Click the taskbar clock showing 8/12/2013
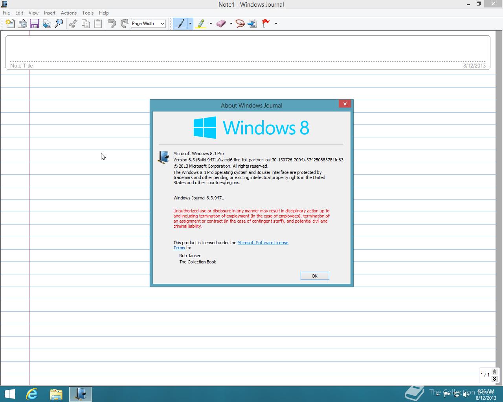The width and height of the screenshot is (503, 402). (x=486, y=395)
